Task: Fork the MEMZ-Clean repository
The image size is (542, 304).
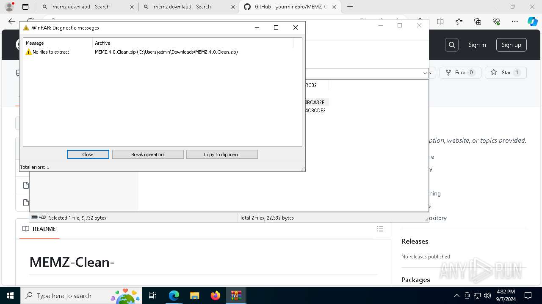Action: click(460, 73)
